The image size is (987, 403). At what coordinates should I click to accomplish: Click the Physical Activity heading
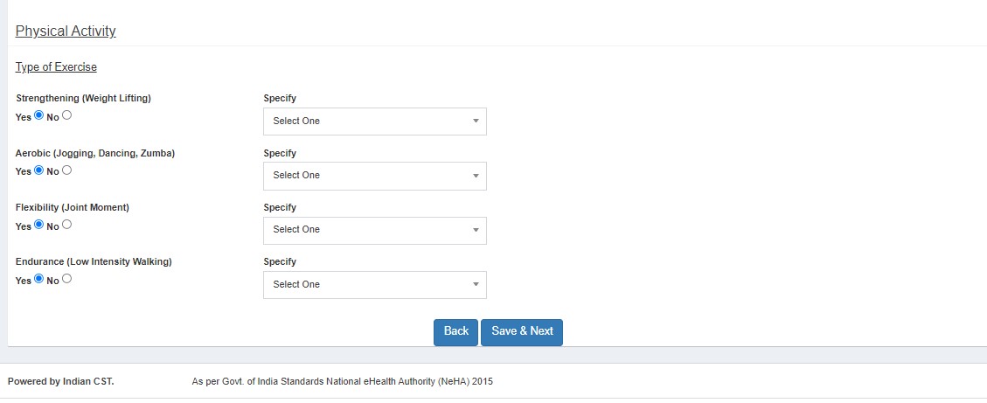tap(66, 31)
